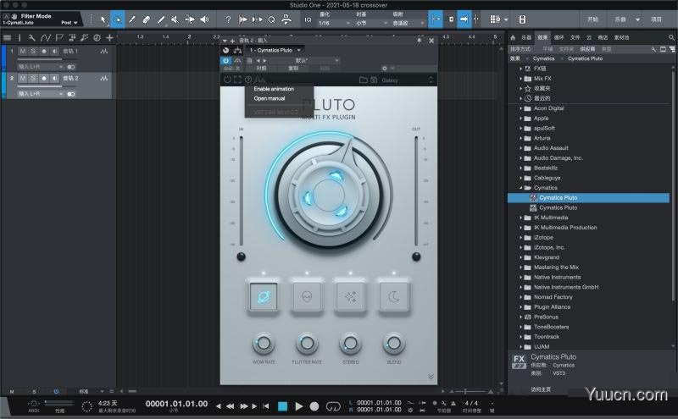The width and height of the screenshot is (678, 419).
Task: Enable the planet effect button
Action: [264, 297]
